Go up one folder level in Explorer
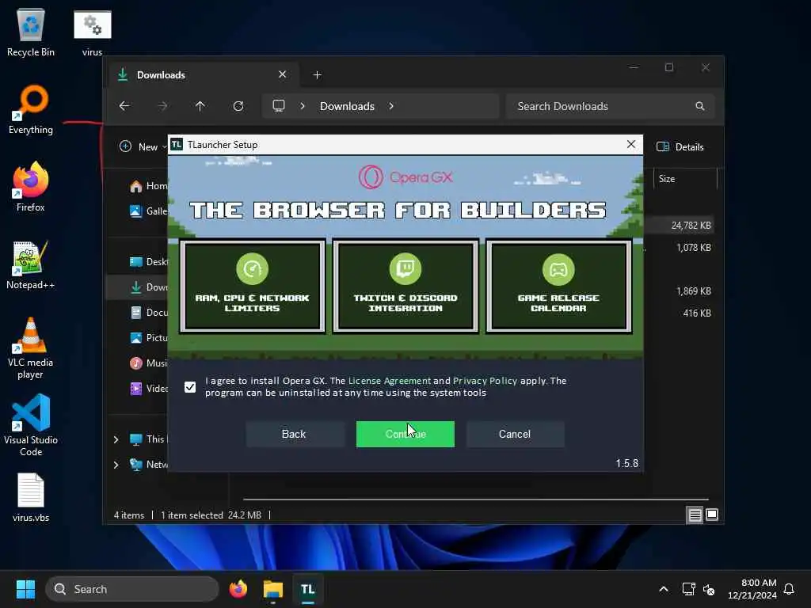This screenshot has height=608, width=811. [200, 106]
